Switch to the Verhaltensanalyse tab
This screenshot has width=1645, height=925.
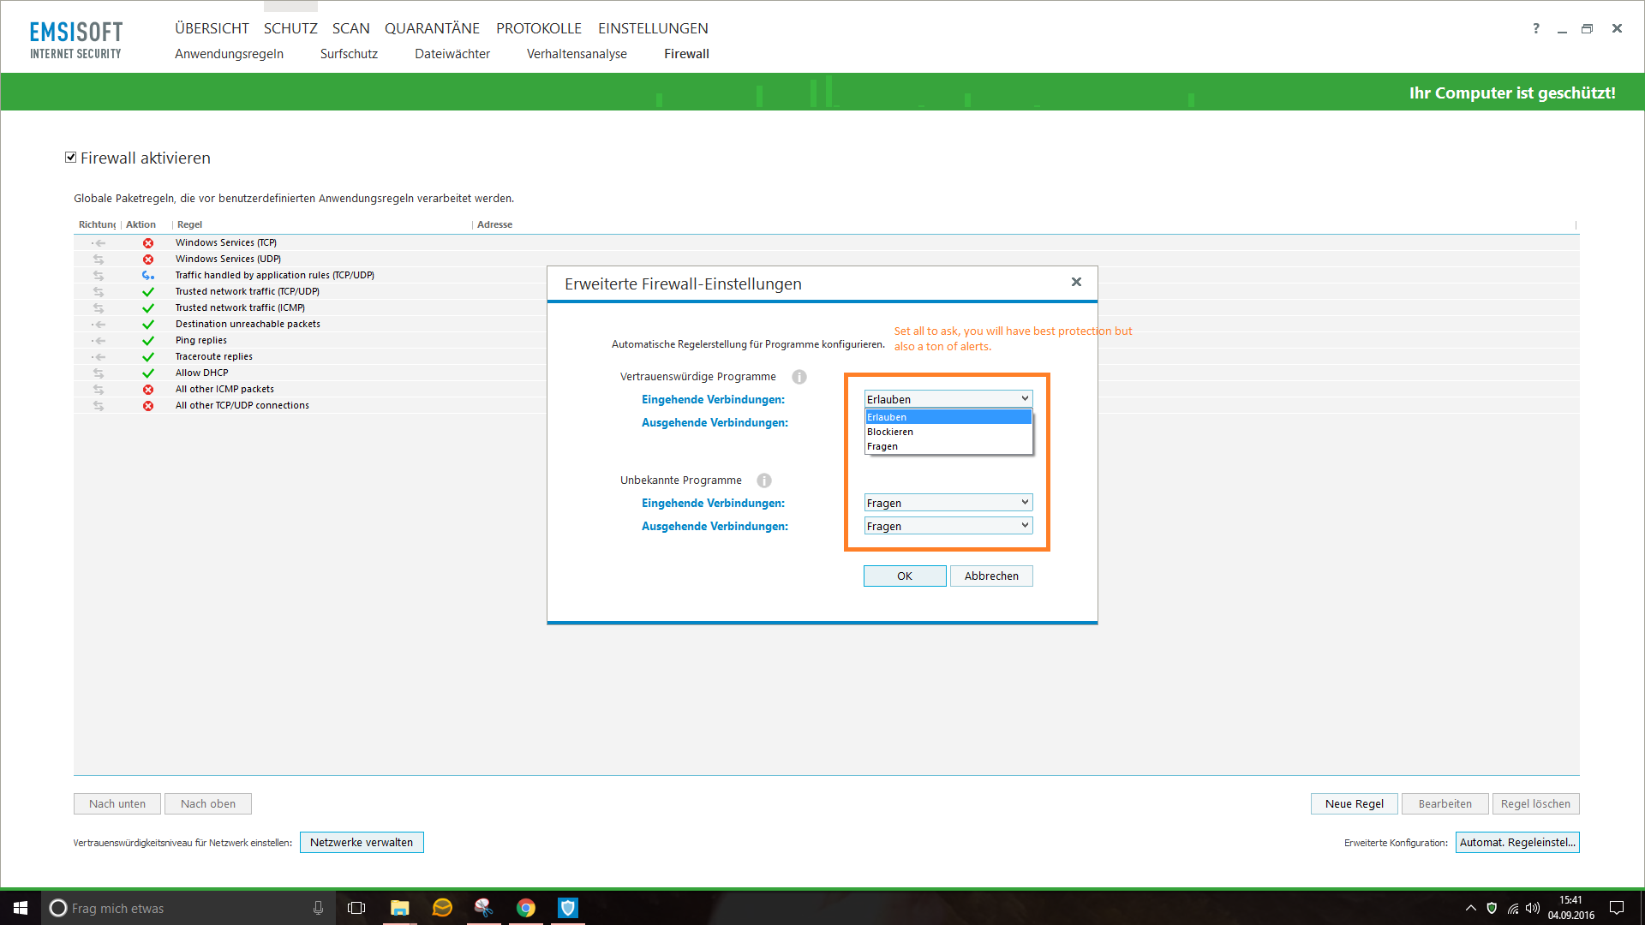click(577, 54)
